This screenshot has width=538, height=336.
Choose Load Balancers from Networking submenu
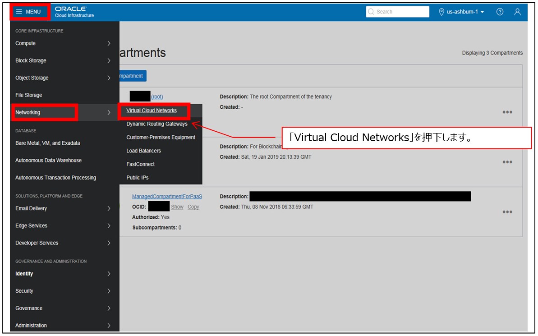pos(143,151)
